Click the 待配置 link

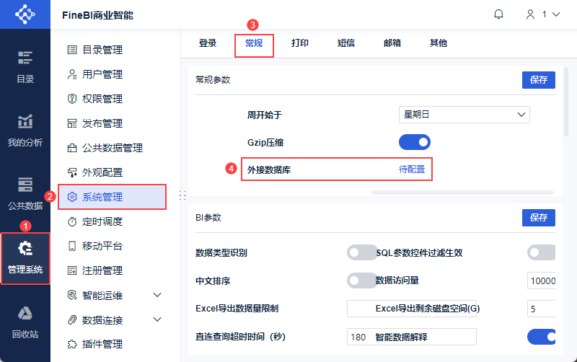tap(412, 169)
